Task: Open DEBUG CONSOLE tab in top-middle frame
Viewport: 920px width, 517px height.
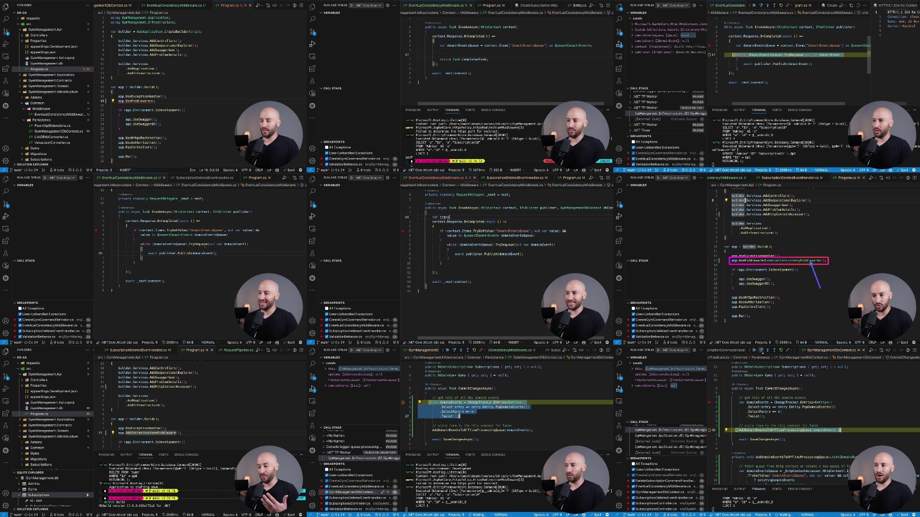Action: [493, 110]
